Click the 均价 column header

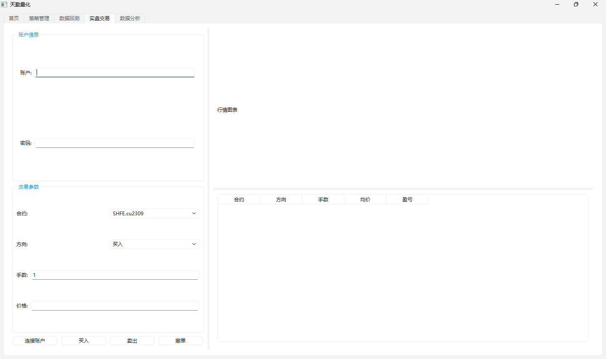[x=365, y=200]
